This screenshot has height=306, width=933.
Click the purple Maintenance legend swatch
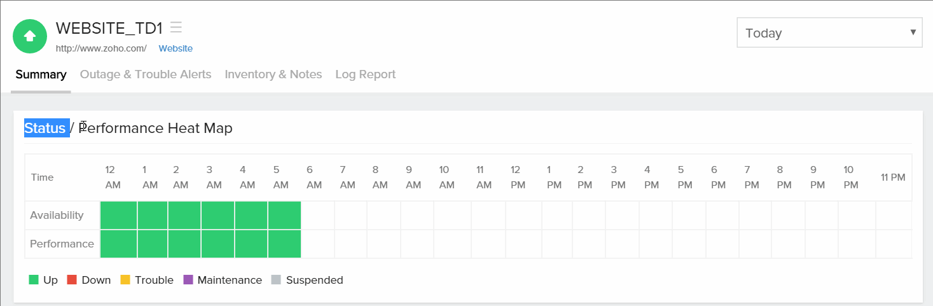(x=188, y=280)
